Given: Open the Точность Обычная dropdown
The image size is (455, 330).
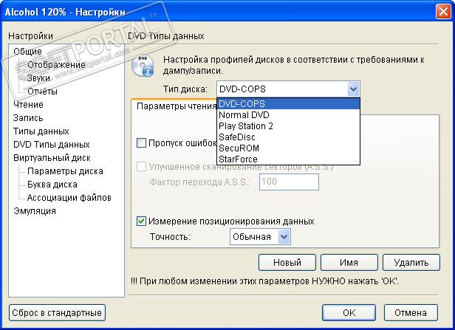Looking at the screenshot, I should coord(260,237).
